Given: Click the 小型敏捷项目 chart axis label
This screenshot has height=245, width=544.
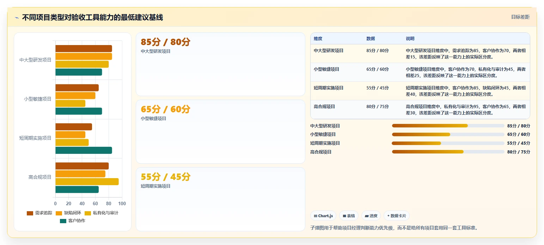Looking at the screenshot, I should pos(38,99).
